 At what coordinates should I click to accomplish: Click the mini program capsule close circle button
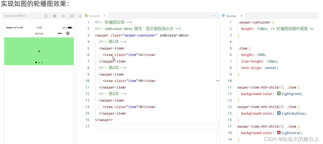pyautogui.click(x=68, y=33)
